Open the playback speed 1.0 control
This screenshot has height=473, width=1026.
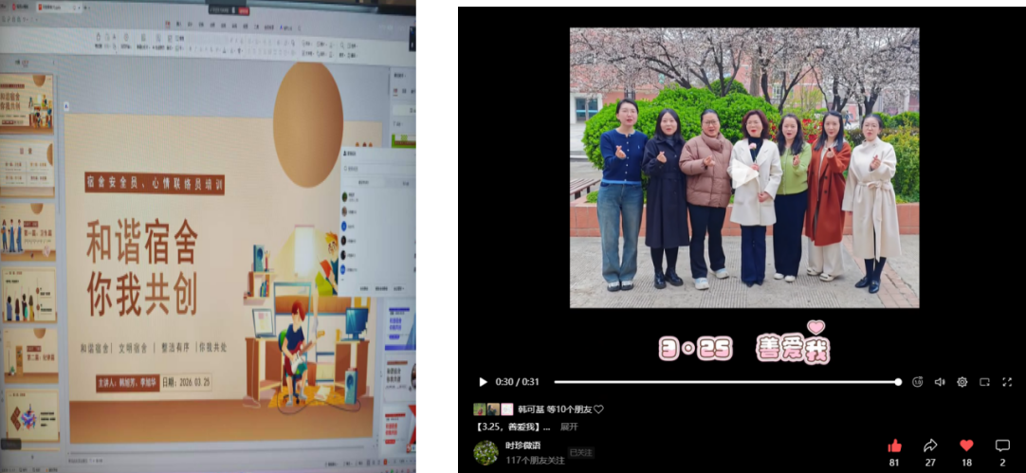(917, 382)
